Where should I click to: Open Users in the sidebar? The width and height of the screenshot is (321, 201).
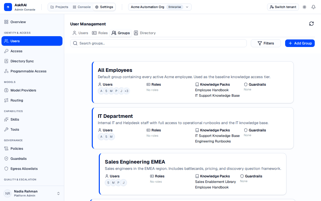click(32, 41)
